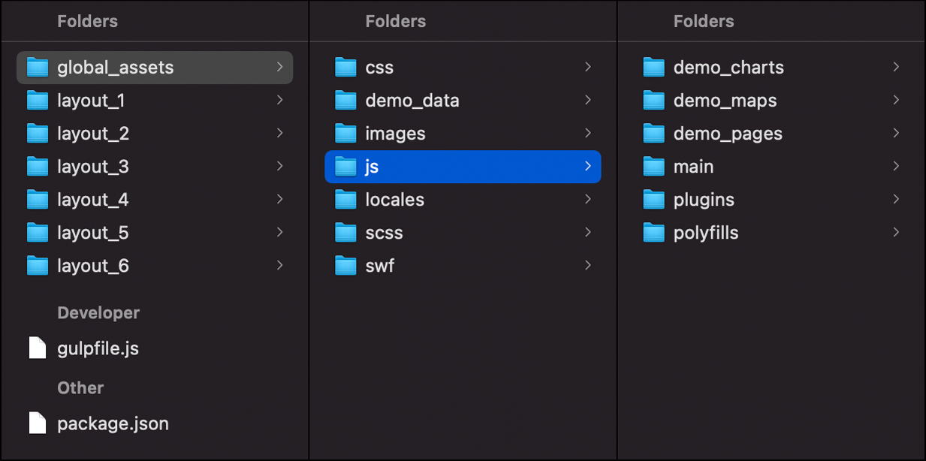Click the swf folder icon
The height and width of the screenshot is (461, 926).
coord(345,266)
